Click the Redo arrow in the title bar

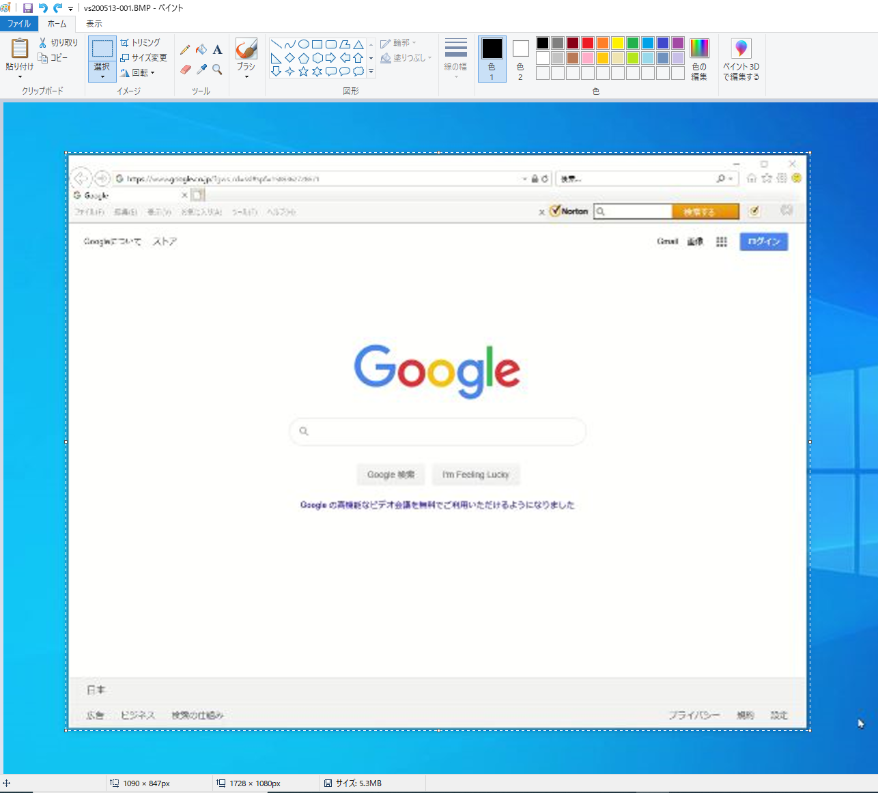(57, 8)
